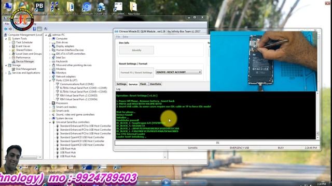Screen dimensions: 332x186
Task: Click the device tree scroll-down arrow
Action: click(165, 157)
